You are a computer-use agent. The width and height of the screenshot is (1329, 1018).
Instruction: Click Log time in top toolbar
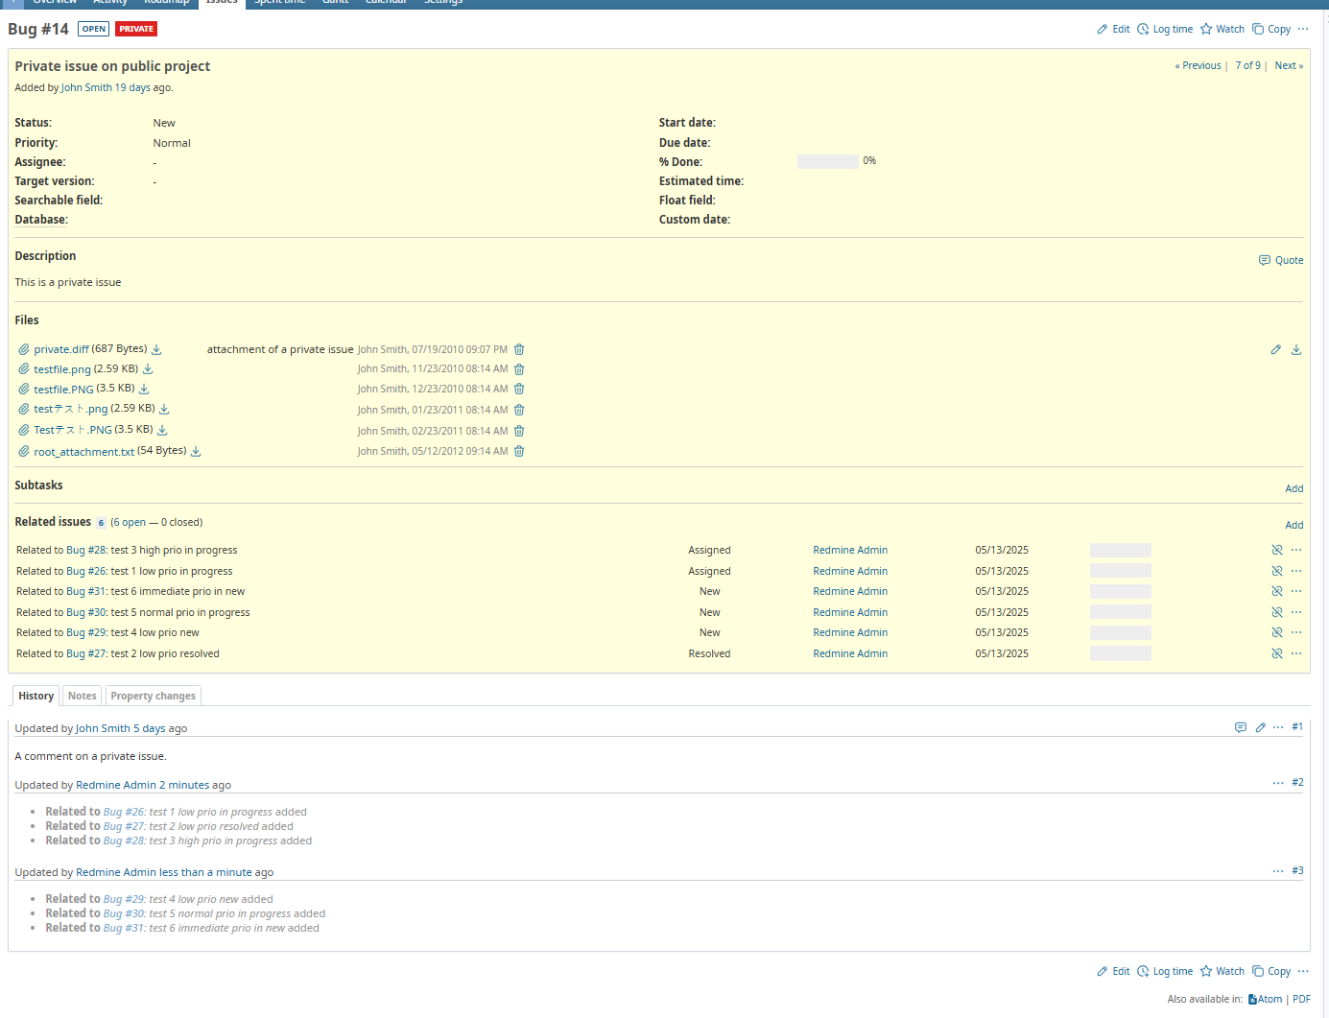pos(1165,29)
